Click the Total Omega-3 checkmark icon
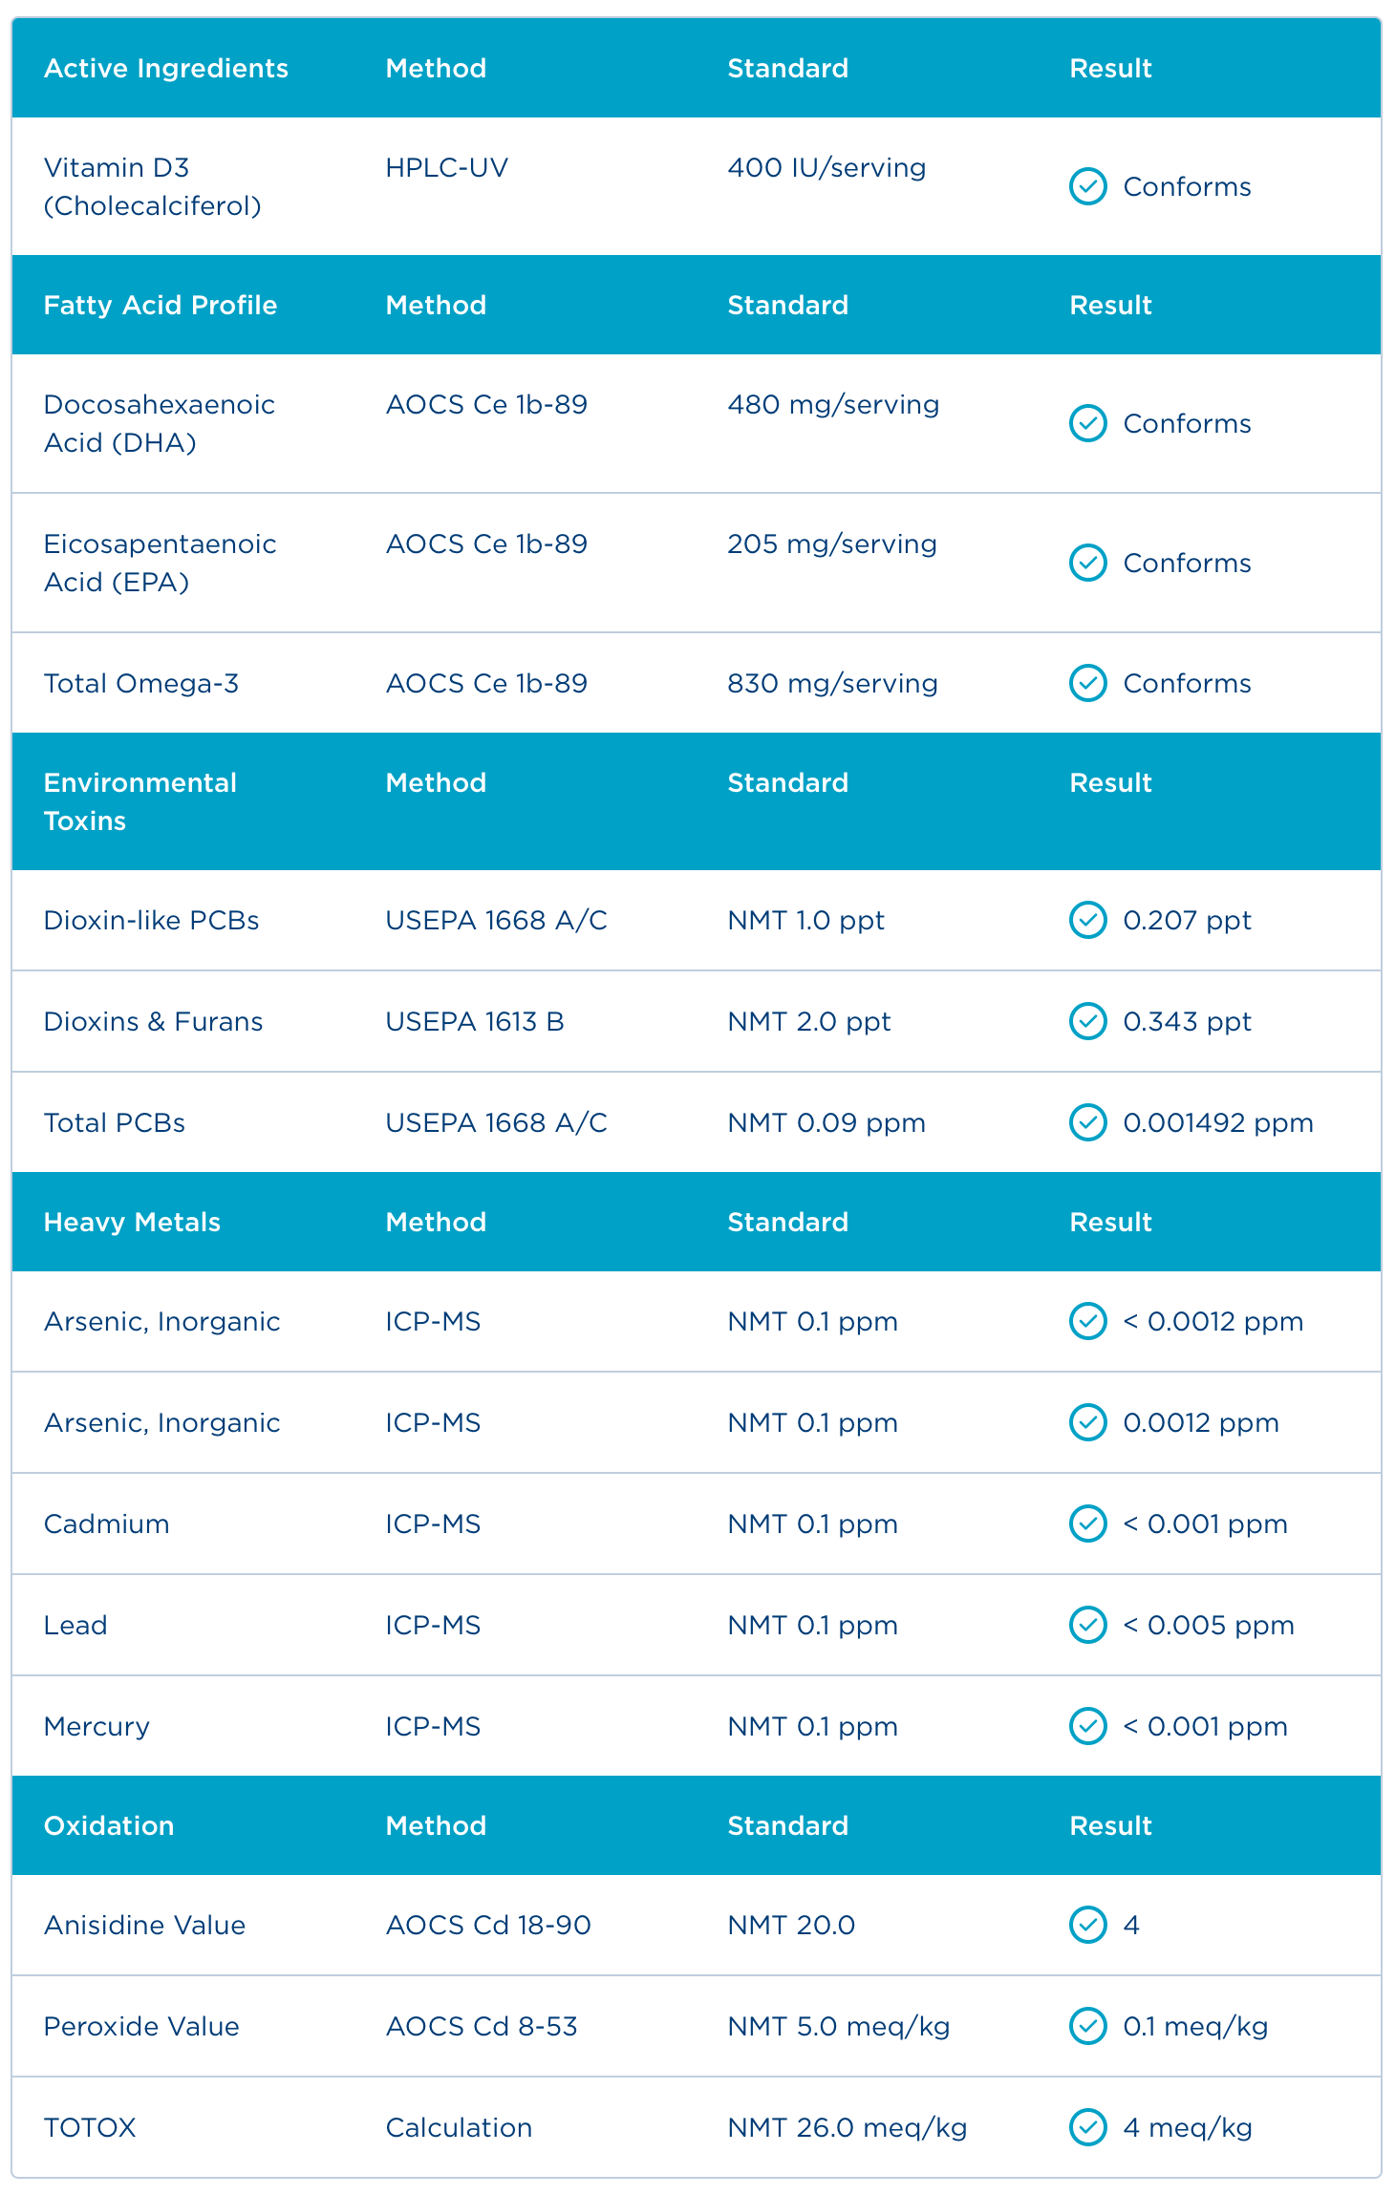Image resolution: width=1395 pixels, height=2195 pixels. coord(1087,683)
